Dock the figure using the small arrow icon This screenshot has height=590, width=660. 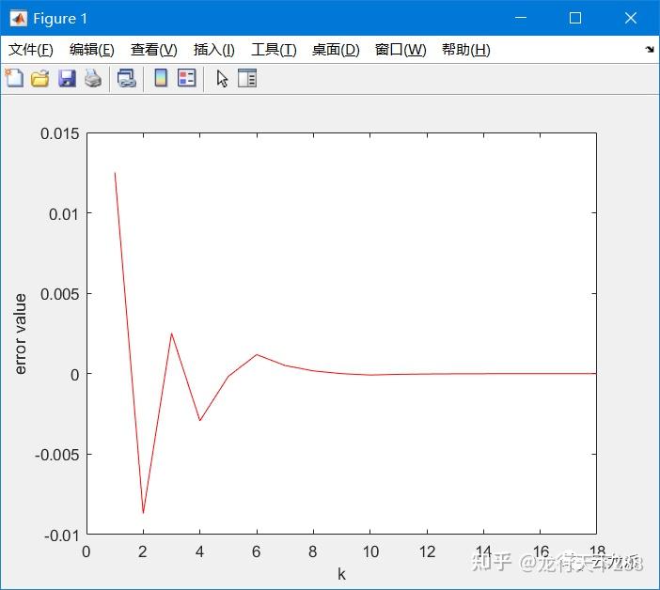pyautogui.click(x=650, y=49)
